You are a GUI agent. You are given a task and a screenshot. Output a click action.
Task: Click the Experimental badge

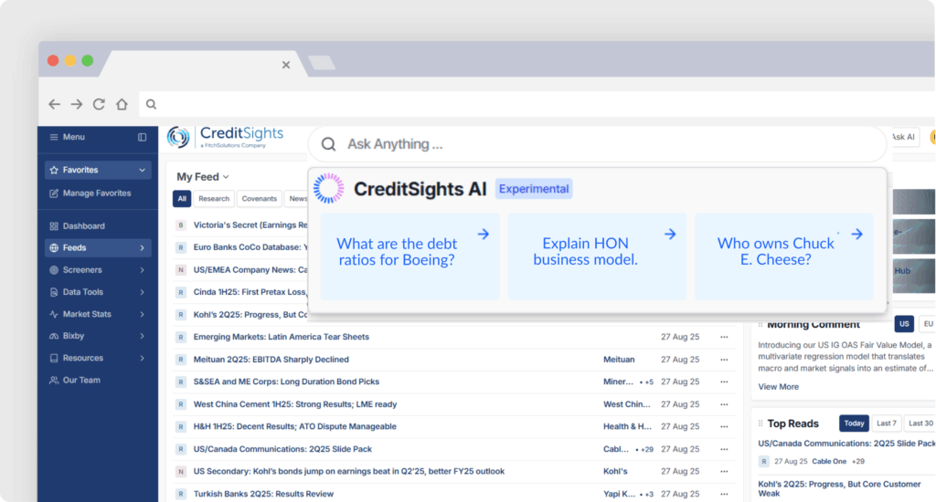534,189
